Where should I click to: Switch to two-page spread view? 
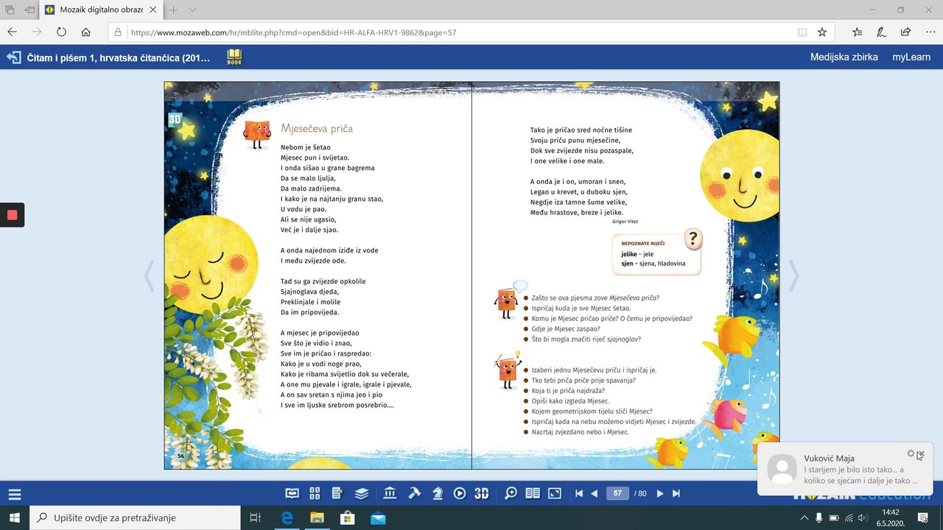(533, 493)
